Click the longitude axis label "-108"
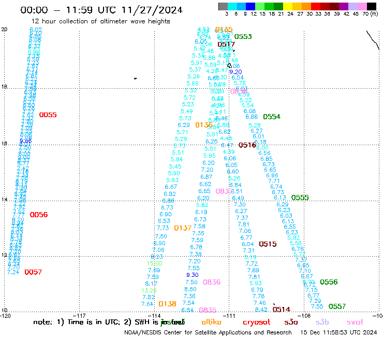 pyautogui.click(x=304, y=316)
